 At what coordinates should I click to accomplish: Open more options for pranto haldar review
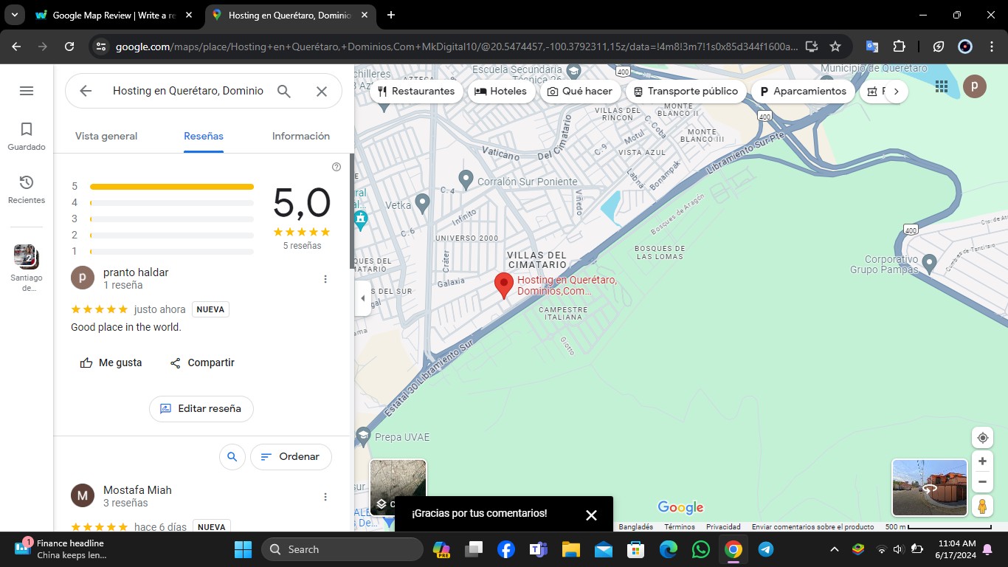pyautogui.click(x=325, y=279)
